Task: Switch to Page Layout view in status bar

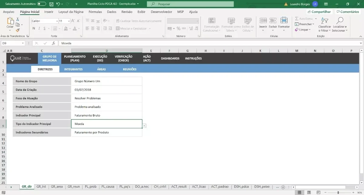Action: (309, 193)
